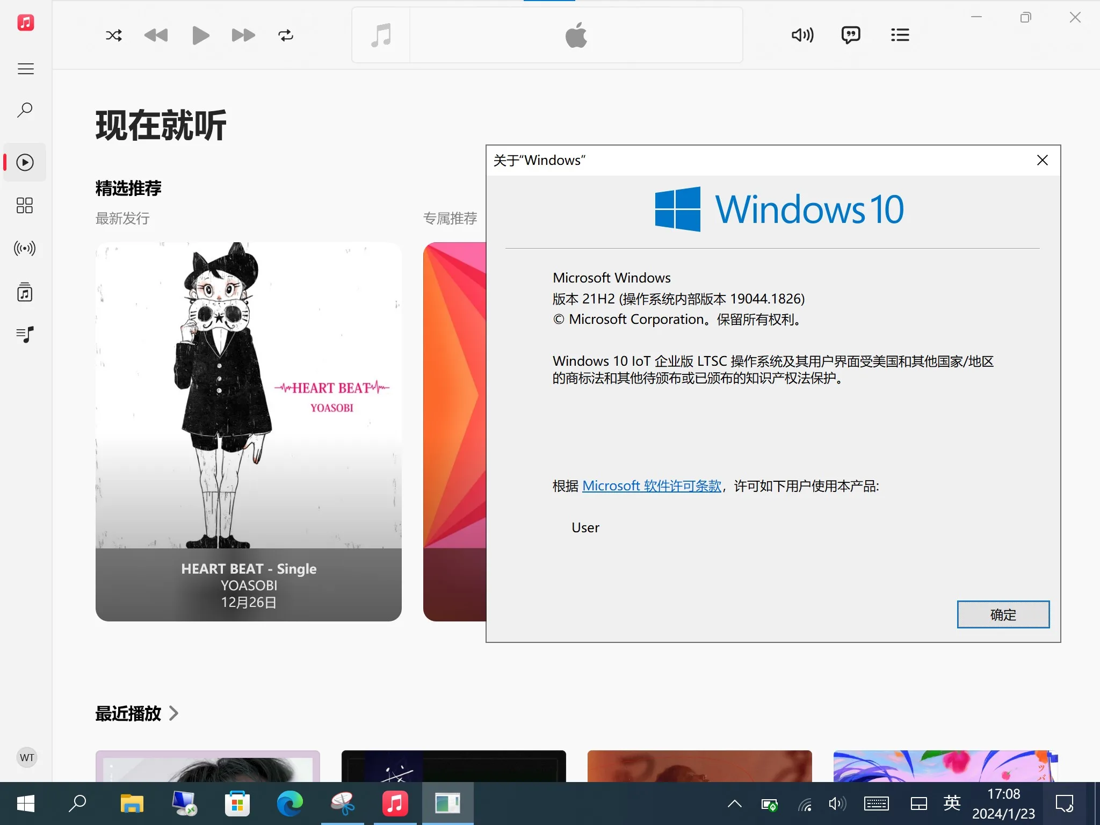
Task: Open the Radio section
Action: click(x=25, y=249)
